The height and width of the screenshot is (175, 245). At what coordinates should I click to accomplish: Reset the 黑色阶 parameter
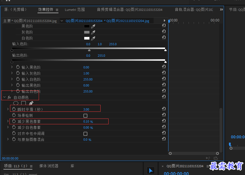pyautogui.click(x=164, y=25)
